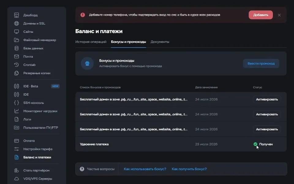Open the Документы tab
This screenshot has width=294, height=184.
[x=160, y=42]
